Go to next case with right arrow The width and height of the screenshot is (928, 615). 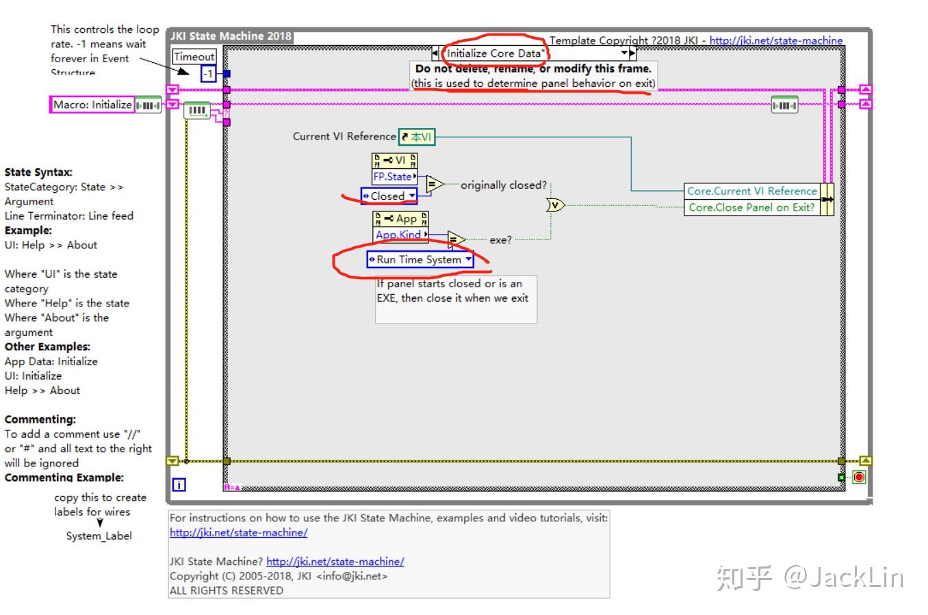pyautogui.click(x=632, y=53)
